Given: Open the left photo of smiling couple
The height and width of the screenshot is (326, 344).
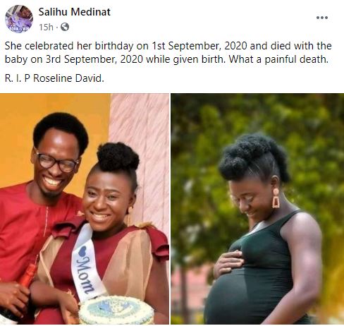Looking at the screenshot, I should [85, 209].
